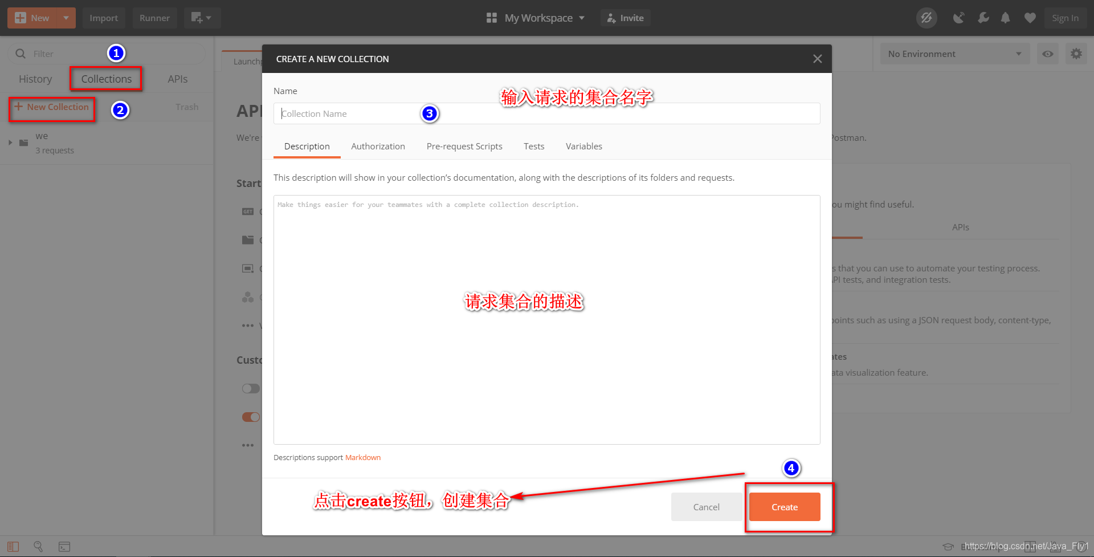
Task: Select the Description tab
Action: point(307,147)
